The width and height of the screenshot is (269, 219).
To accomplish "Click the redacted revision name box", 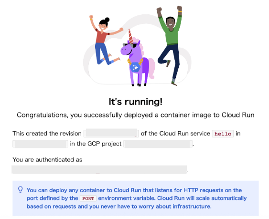I will tap(111, 133).
